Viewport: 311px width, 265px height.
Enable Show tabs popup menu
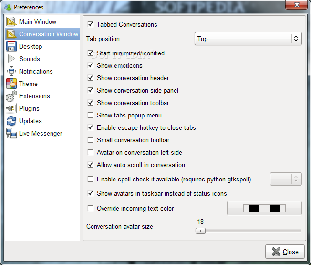(x=91, y=115)
